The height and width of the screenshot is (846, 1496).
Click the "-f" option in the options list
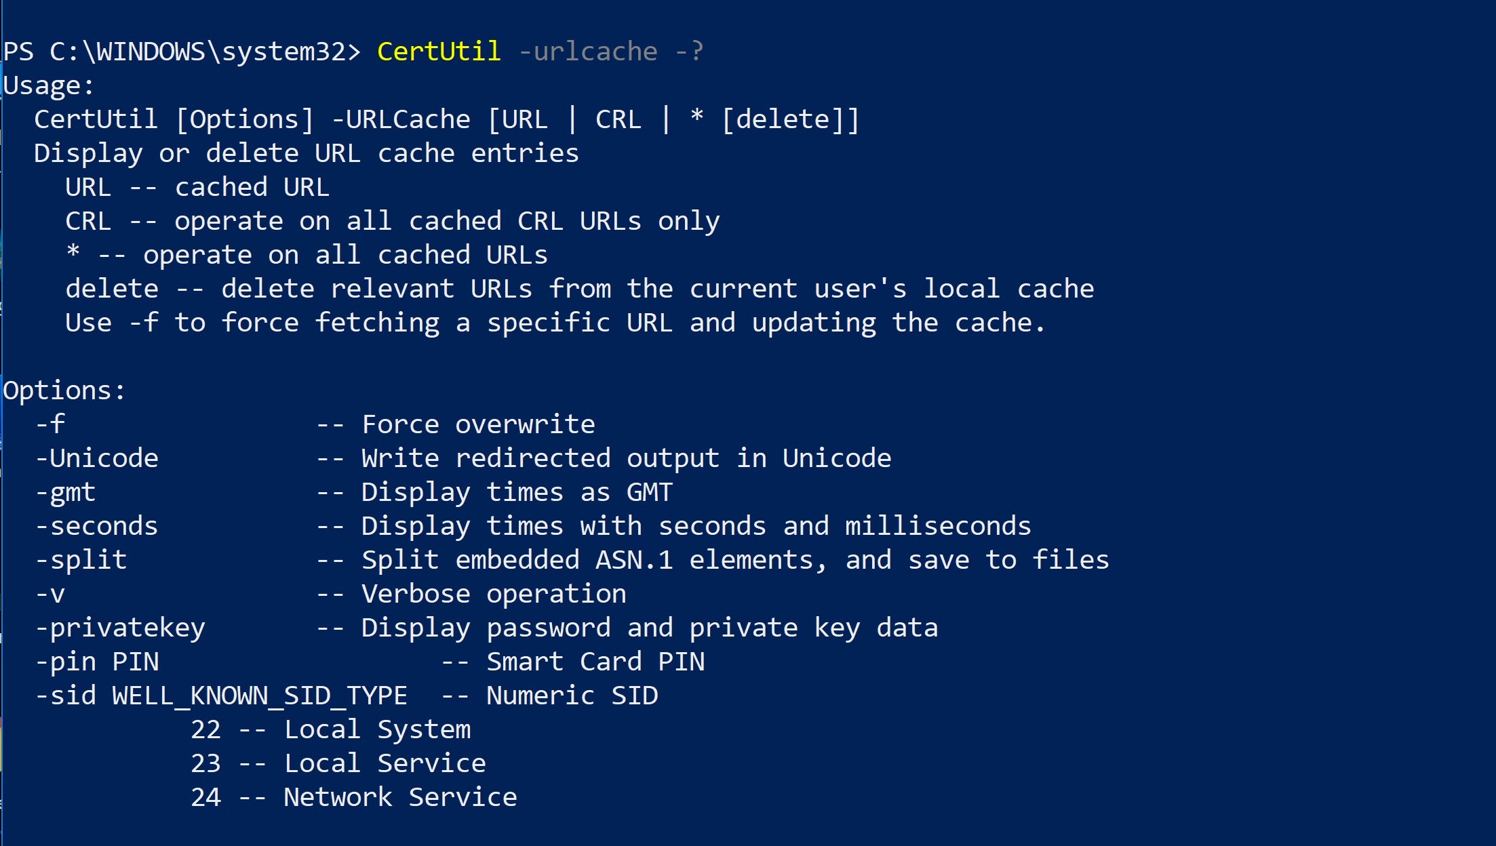pos(50,424)
